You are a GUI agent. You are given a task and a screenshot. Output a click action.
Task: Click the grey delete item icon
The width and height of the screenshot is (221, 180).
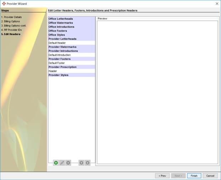coord(68,163)
